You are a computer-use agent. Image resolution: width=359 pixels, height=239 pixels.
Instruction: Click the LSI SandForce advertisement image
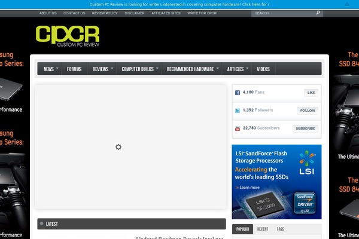(276, 182)
